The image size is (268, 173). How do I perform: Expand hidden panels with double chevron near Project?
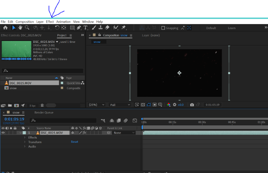tap(82, 35)
